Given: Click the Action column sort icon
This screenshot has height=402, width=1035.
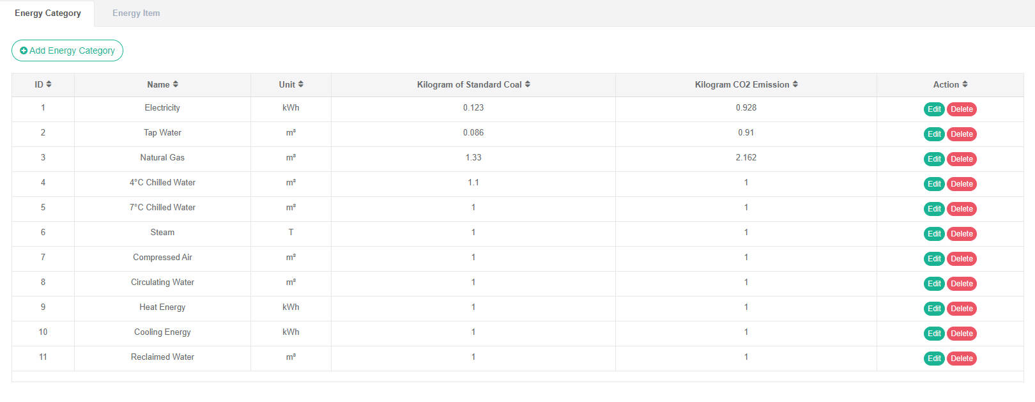Looking at the screenshot, I should [965, 84].
